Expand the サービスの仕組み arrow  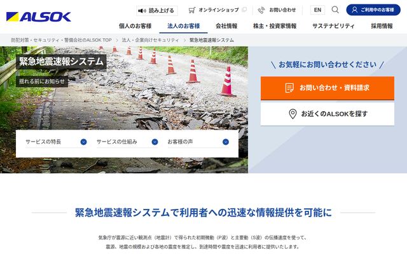point(155,142)
